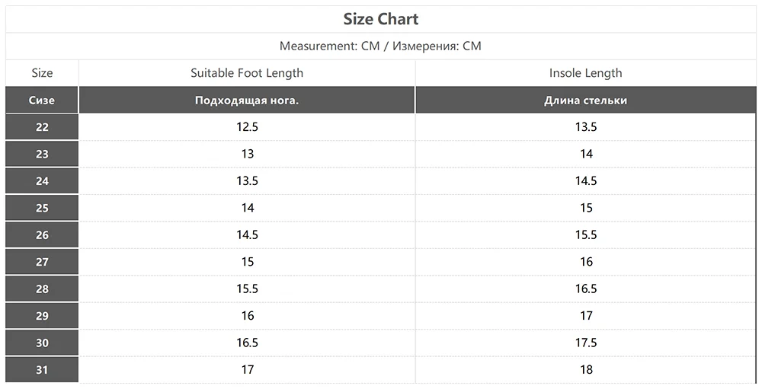Image resolution: width=762 pixels, height=389 pixels.
Task: Click the Подходящая нога header cell
Action: [x=247, y=100]
